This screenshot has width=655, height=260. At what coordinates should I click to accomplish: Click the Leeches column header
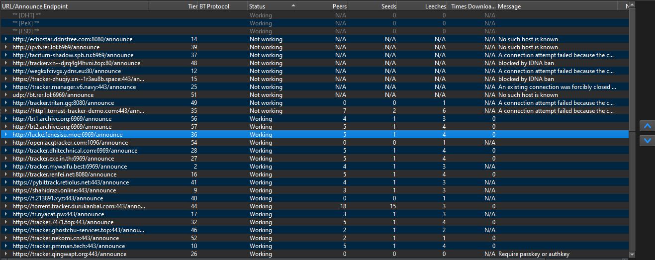423,6
